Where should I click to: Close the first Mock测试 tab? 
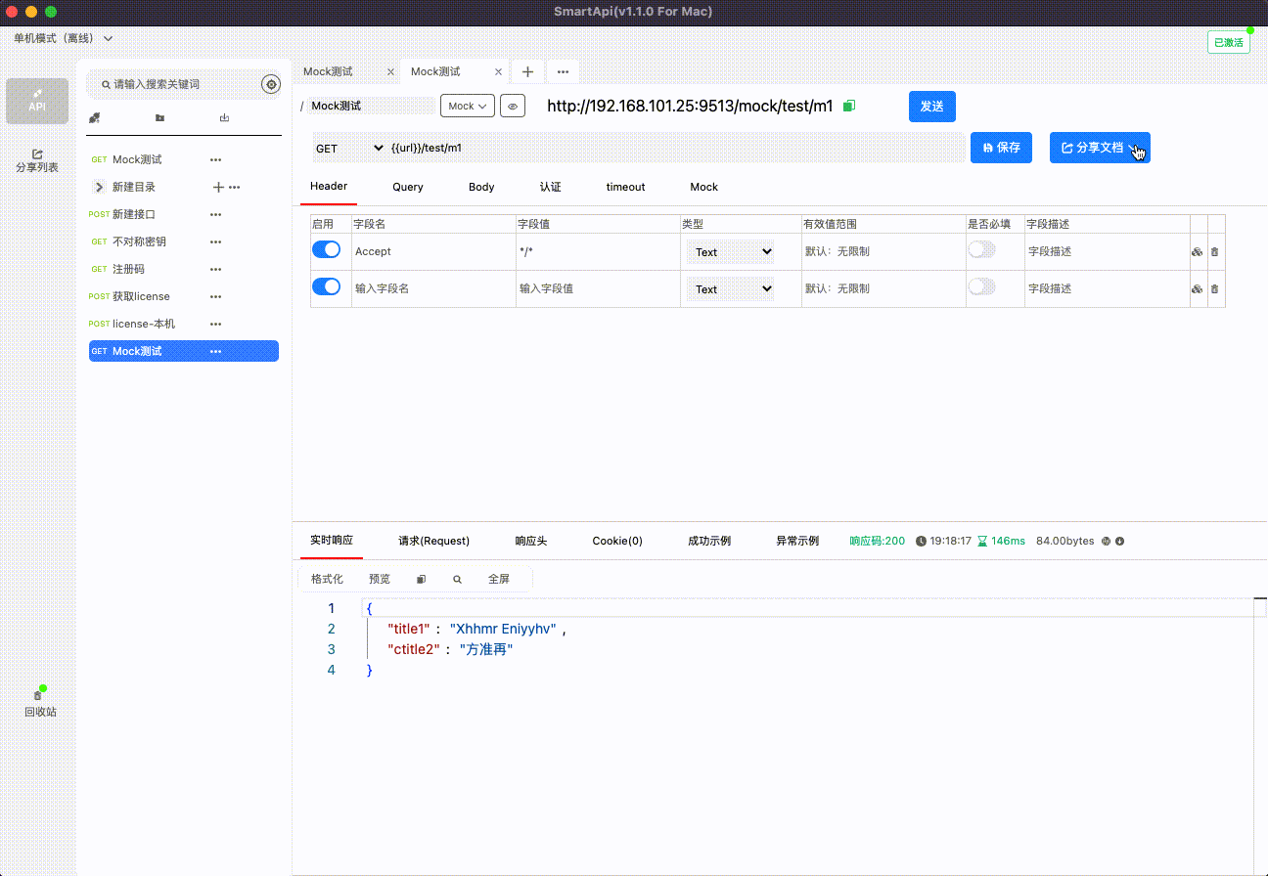[391, 72]
